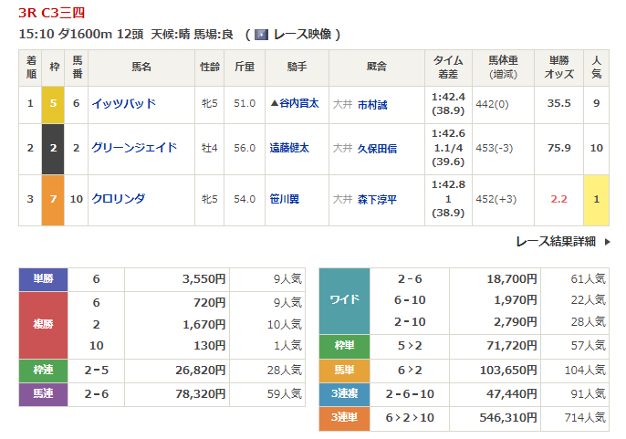This screenshot has width=626, height=439.
Task: Open horse グリーンジェイド's page
Action: (133, 148)
